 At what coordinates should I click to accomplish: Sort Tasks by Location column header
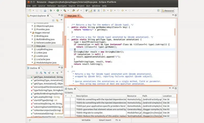click(x=169, y=96)
